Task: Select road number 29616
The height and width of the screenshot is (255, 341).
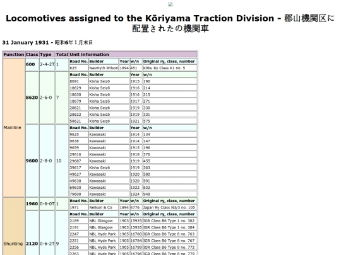Action: [79, 154]
